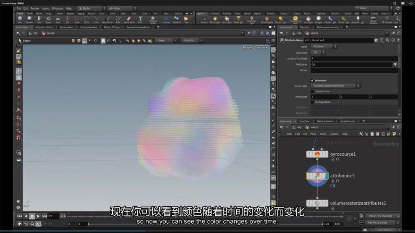Open the Signature dropdown
Image resolution: width=415 pixels, height=233 pixels.
click(x=318, y=53)
